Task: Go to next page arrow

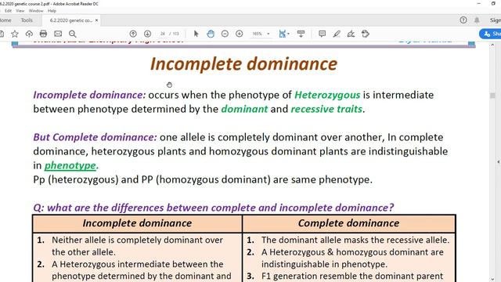Action: (148, 34)
